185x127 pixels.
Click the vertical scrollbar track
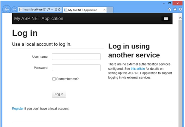point(180,73)
